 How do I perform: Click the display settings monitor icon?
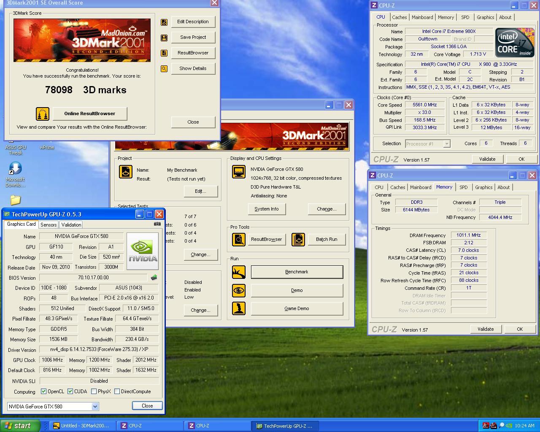(x=239, y=172)
